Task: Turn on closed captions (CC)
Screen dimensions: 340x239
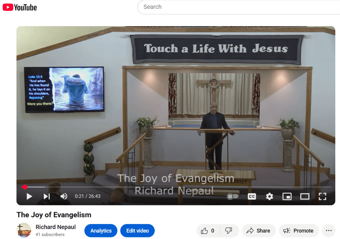Action: [x=252, y=196]
